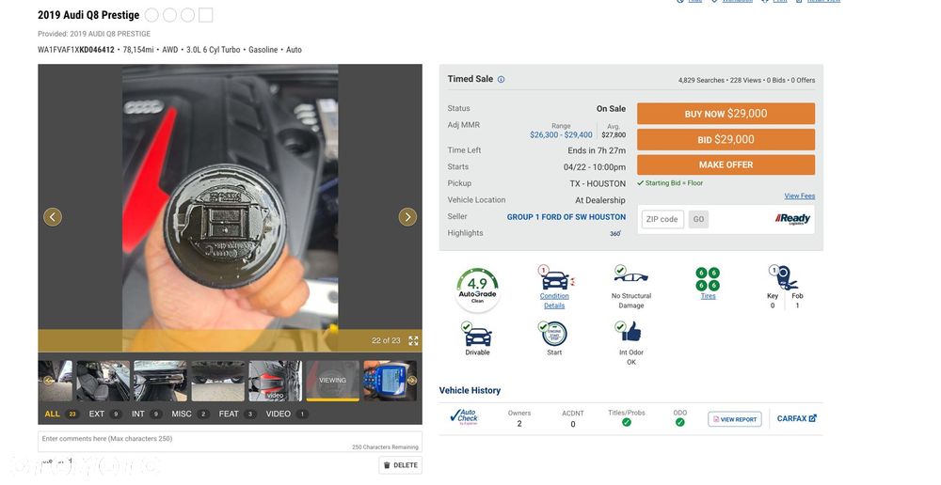Click the '22 of 23' photo counter
941x485 pixels.
pyautogui.click(x=386, y=340)
